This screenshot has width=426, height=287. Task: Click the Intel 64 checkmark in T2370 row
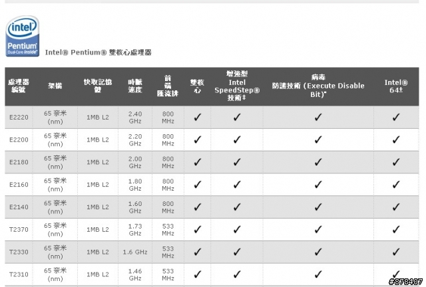point(396,230)
